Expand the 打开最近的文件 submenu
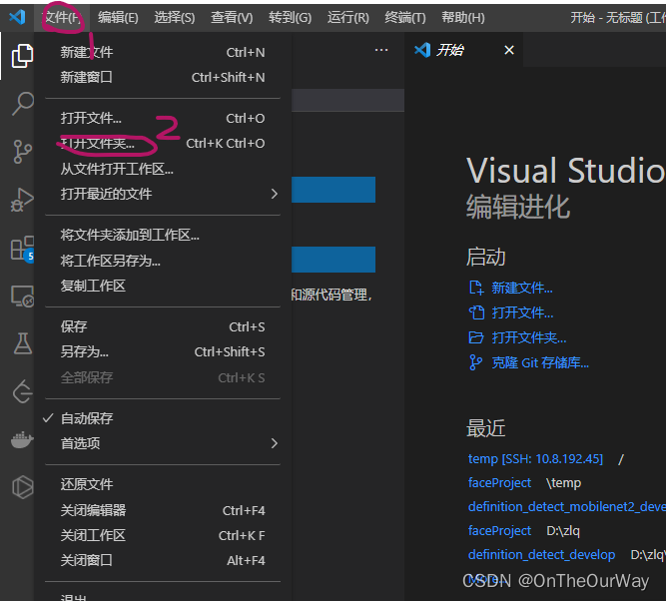 pos(163,194)
